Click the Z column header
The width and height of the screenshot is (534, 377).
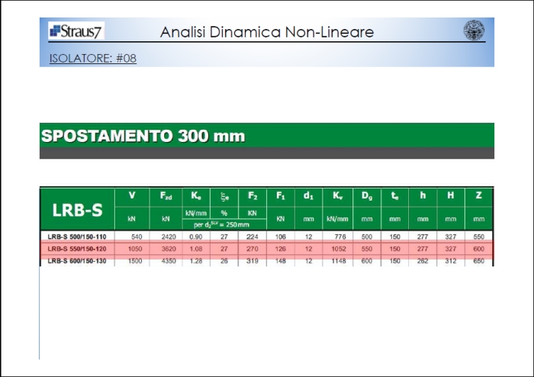[478, 196]
